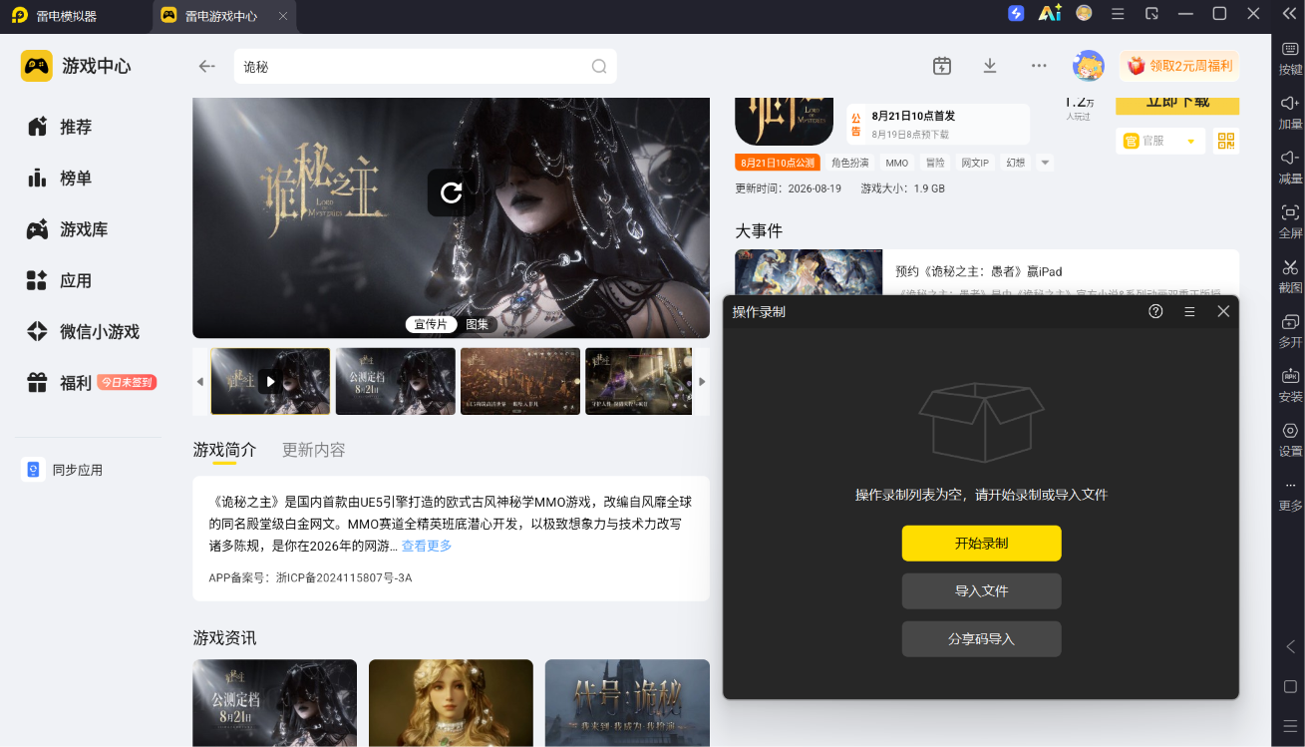Click the window mini-mode icon in the title bar
Image resolution: width=1305 pixels, height=747 pixels.
[1151, 13]
